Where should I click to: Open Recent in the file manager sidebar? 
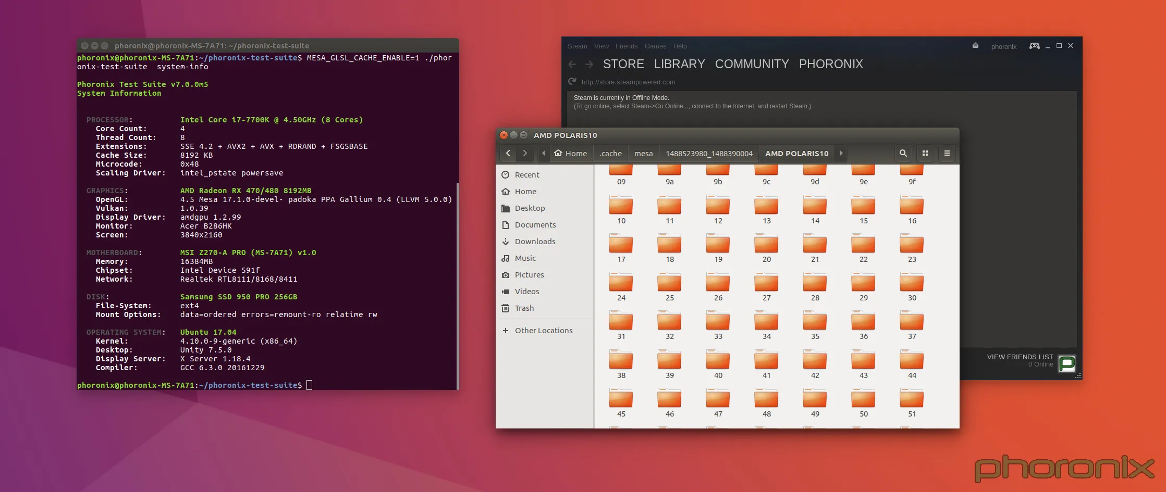tap(545, 175)
